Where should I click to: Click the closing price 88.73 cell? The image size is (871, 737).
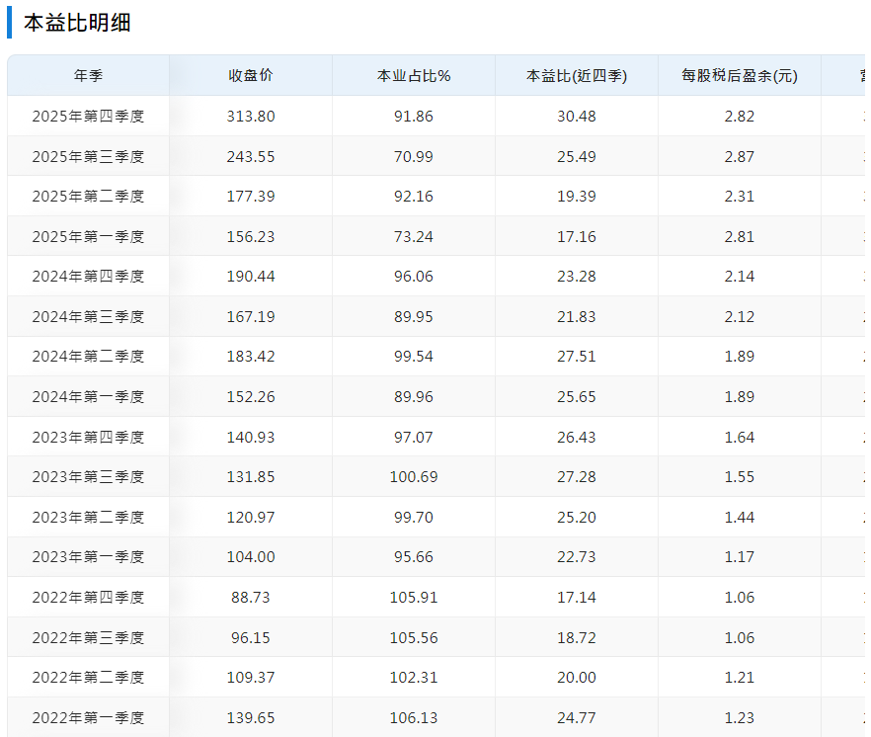pos(251,597)
